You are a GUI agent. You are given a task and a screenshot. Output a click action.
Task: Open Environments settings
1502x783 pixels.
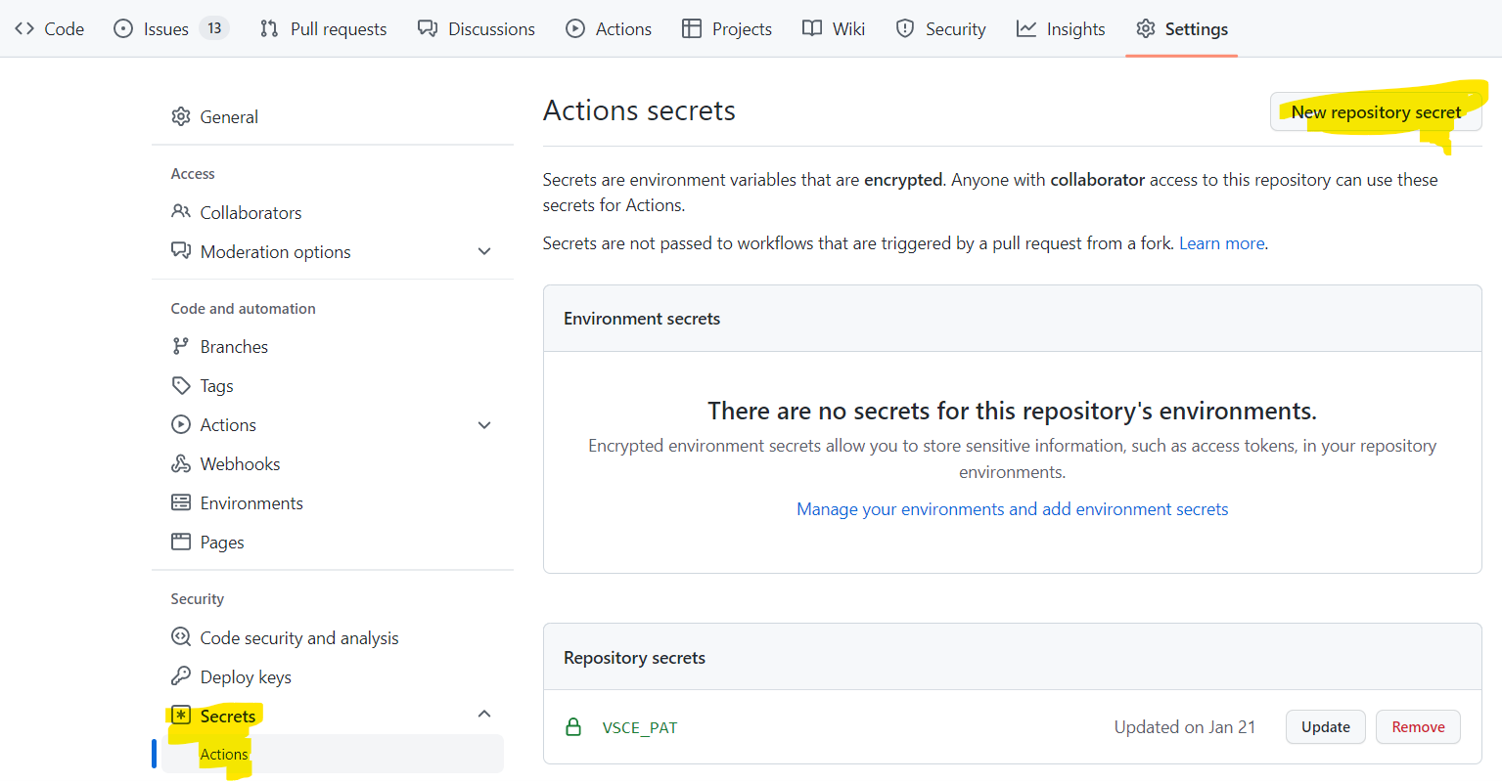coord(333,502)
